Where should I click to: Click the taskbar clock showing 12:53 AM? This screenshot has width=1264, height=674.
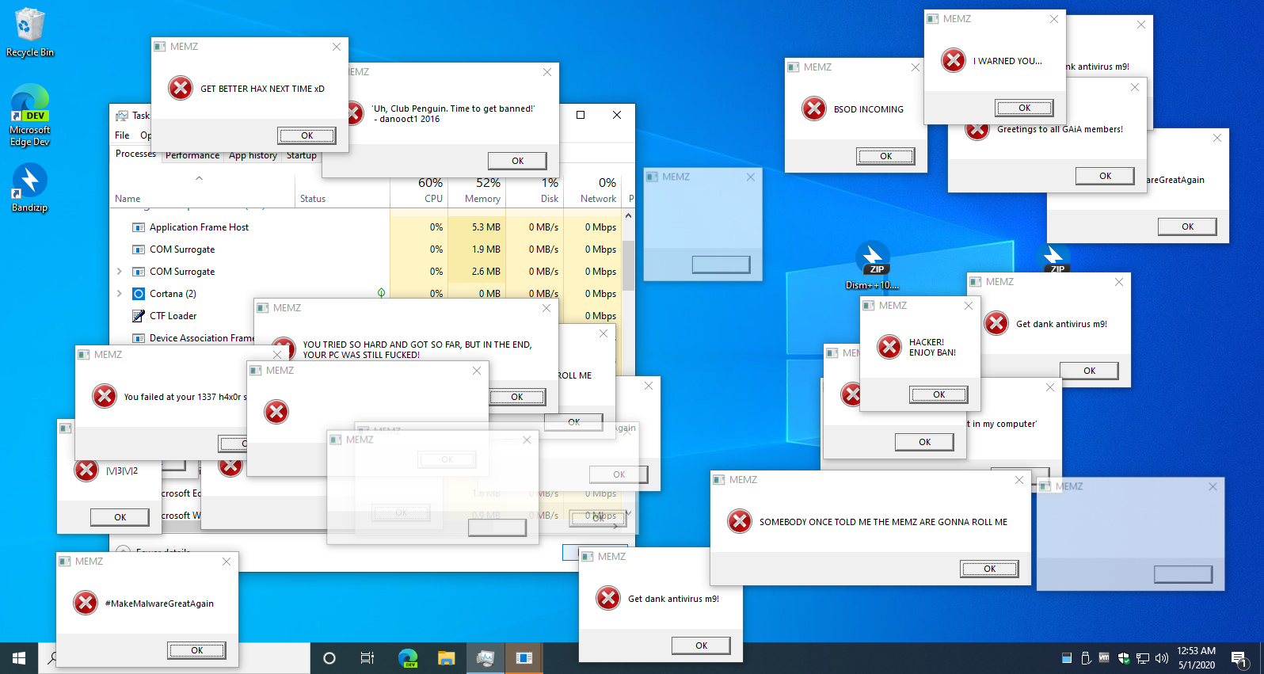pos(1196,658)
